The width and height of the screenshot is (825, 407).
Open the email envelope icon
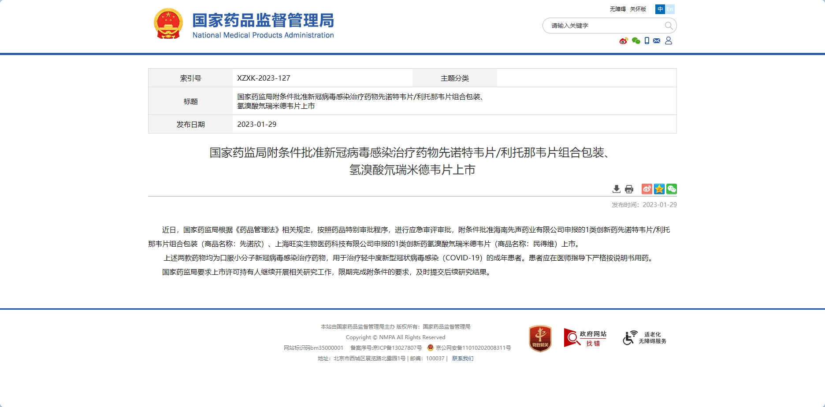[x=657, y=41]
